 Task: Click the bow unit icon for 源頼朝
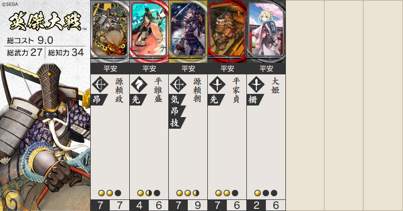(178, 84)
